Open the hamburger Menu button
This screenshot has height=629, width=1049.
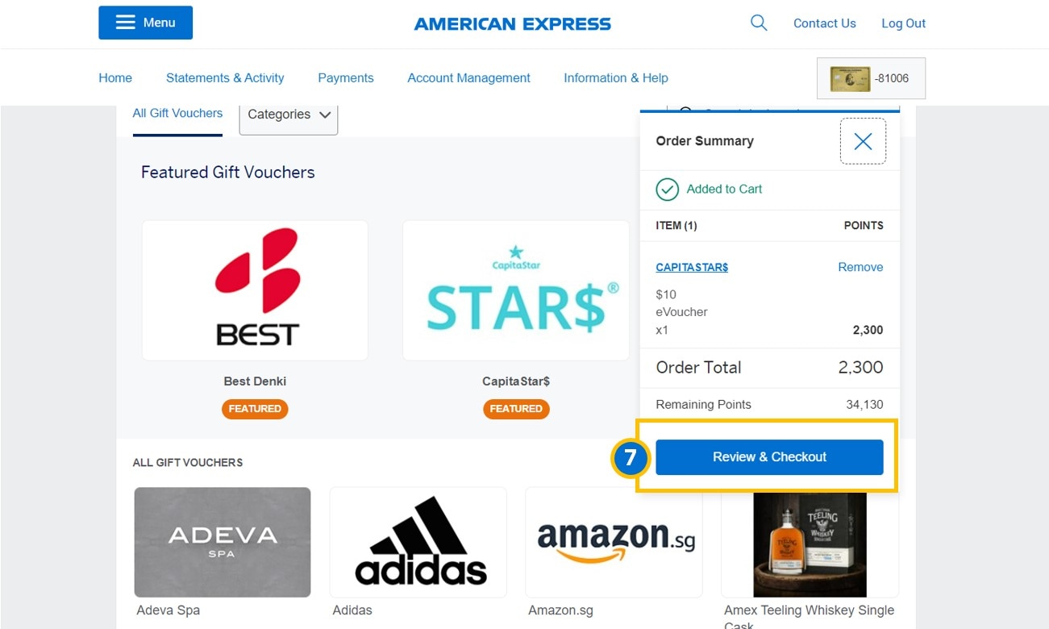click(x=145, y=23)
